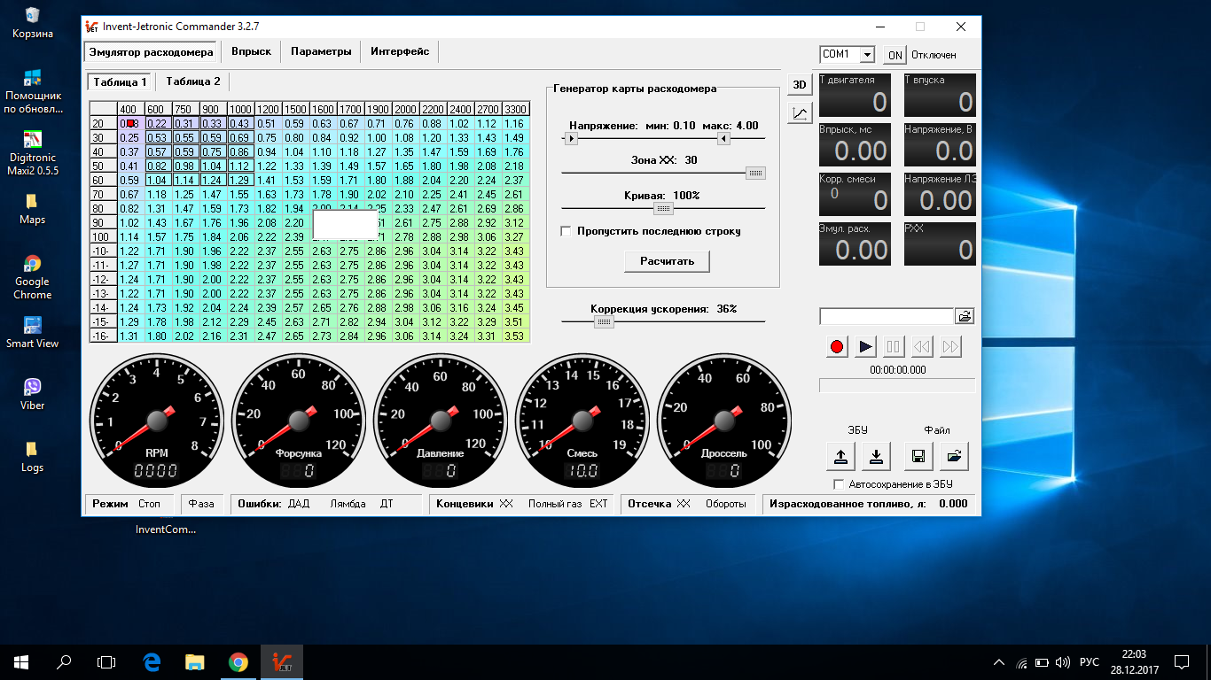Show the line graph view icon
The image size is (1211, 680).
point(800,112)
